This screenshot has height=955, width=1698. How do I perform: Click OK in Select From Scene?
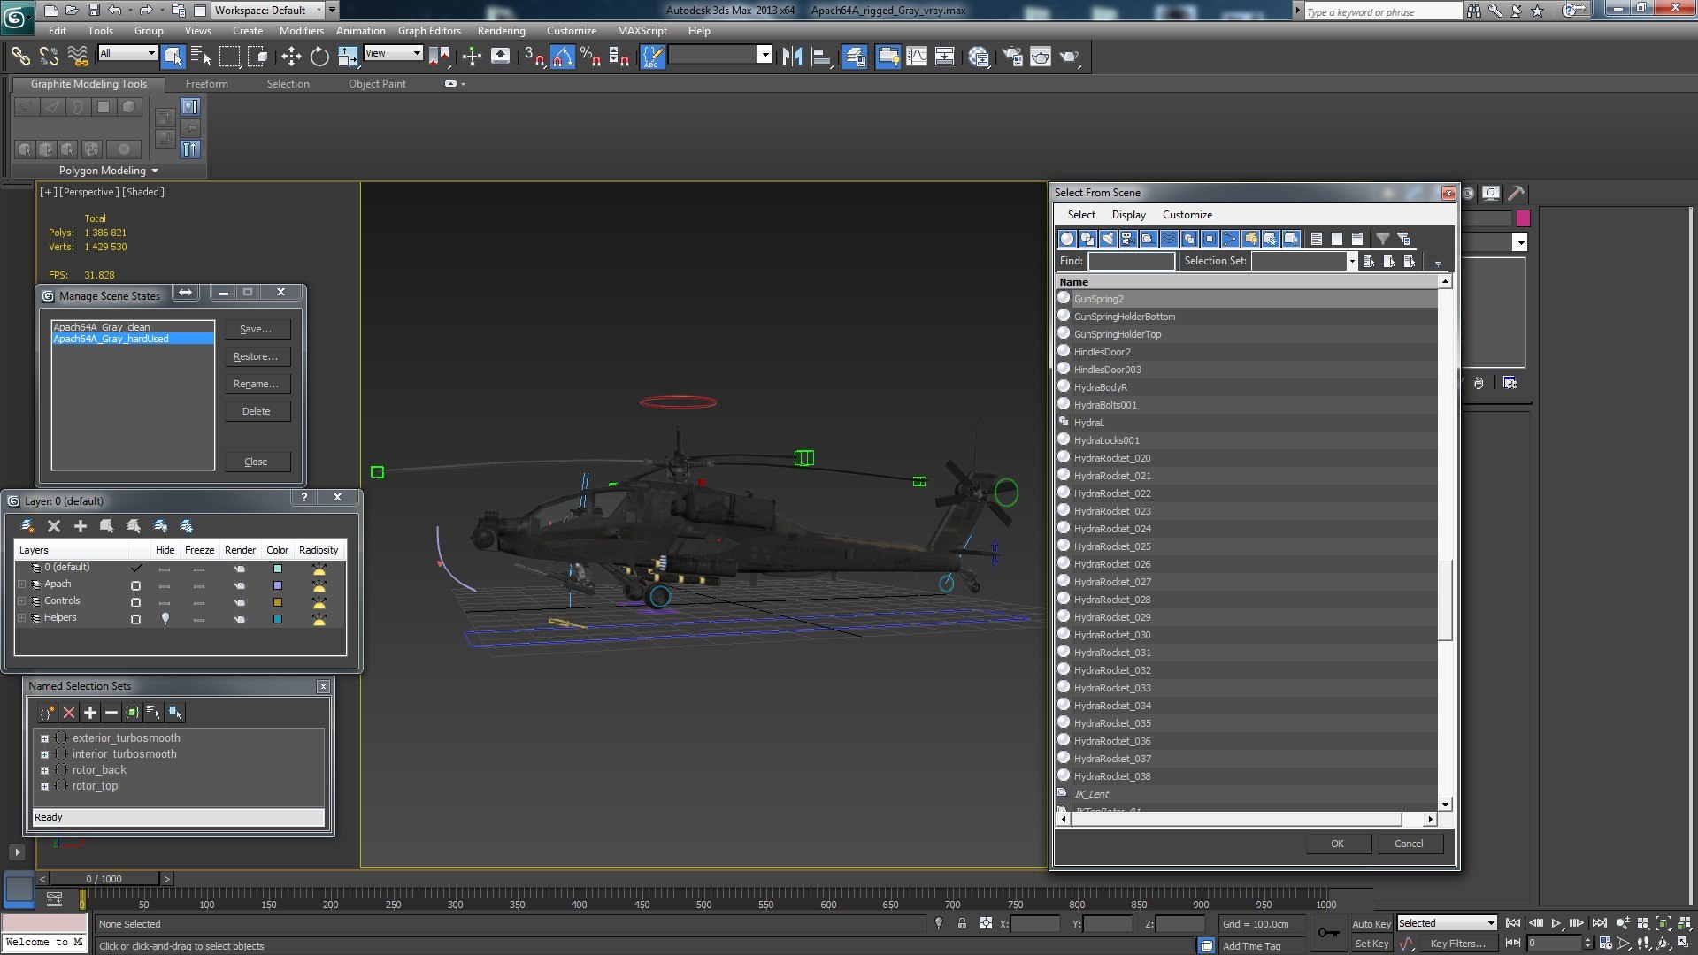1338,844
